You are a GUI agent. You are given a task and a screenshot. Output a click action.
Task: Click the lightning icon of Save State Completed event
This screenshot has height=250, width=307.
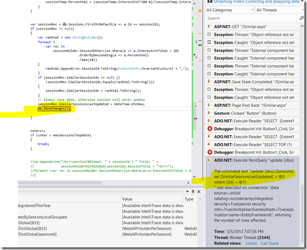[x=209, y=81]
